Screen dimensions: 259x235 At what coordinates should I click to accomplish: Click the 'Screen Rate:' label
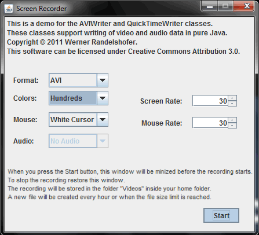pos(161,101)
